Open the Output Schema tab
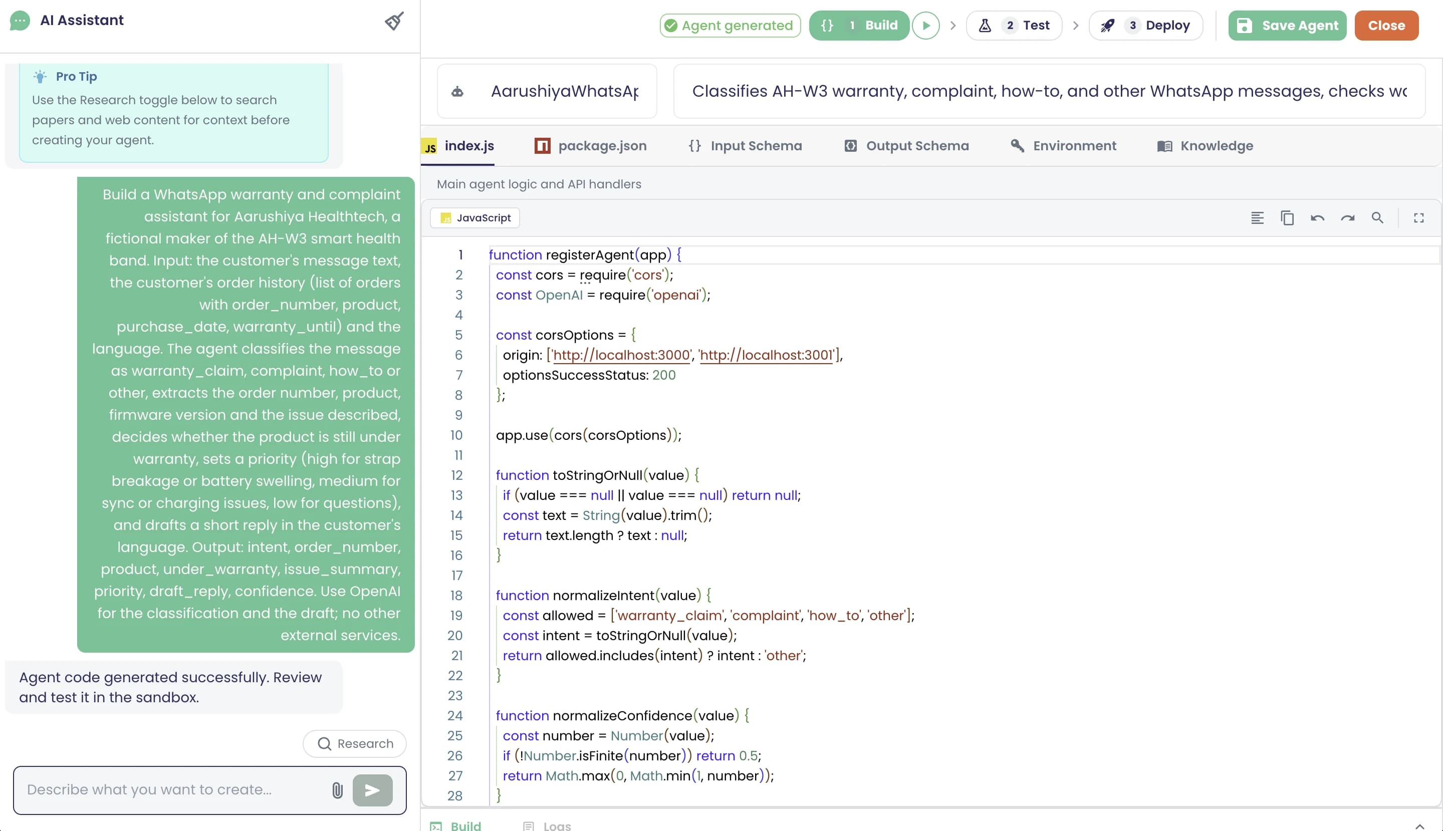 click(906, 146)
